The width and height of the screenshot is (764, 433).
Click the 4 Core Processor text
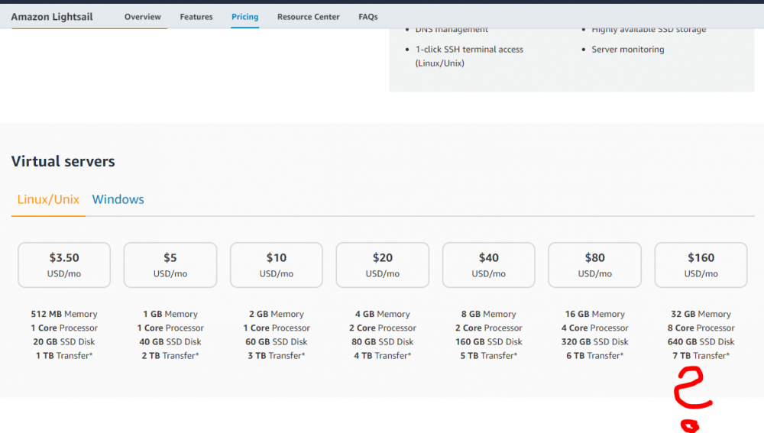[x=594, y=328]
